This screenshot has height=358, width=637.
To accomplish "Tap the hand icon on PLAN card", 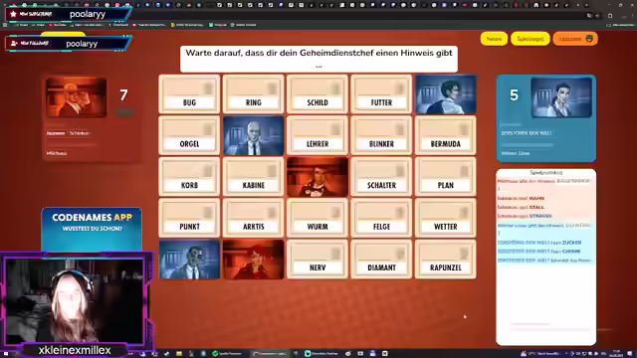I will (x=464, y=171).
